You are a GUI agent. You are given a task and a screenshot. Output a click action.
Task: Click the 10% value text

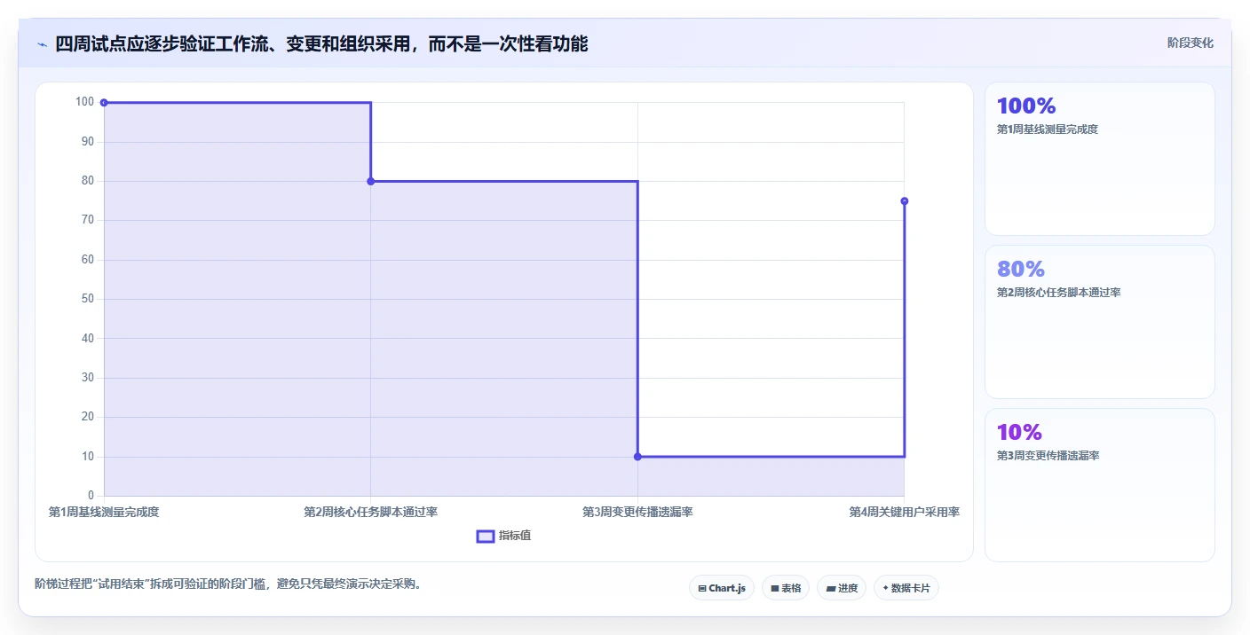[x=1019, y=433]
